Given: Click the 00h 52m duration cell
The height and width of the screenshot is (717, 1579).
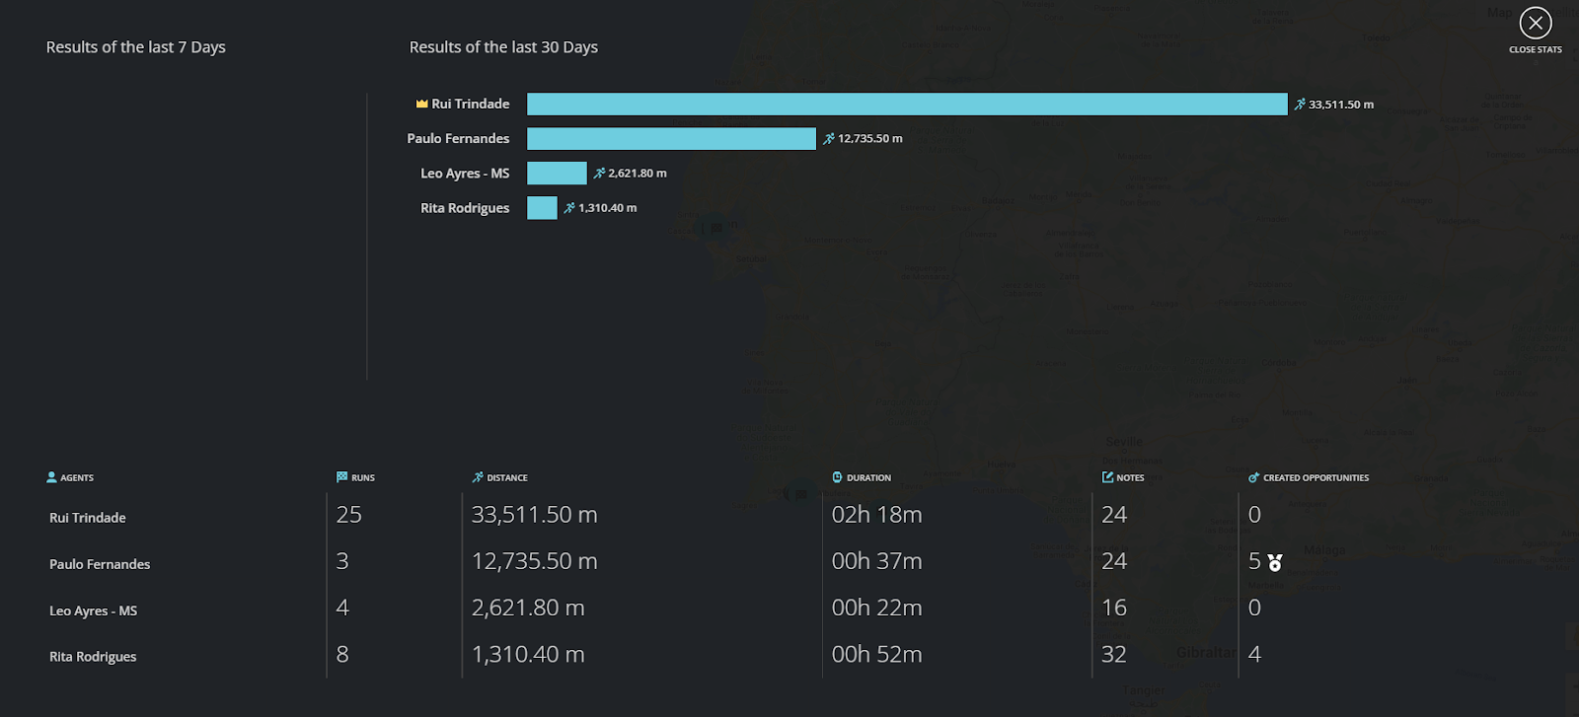Looking at the screenshot, I should point(877,654).
